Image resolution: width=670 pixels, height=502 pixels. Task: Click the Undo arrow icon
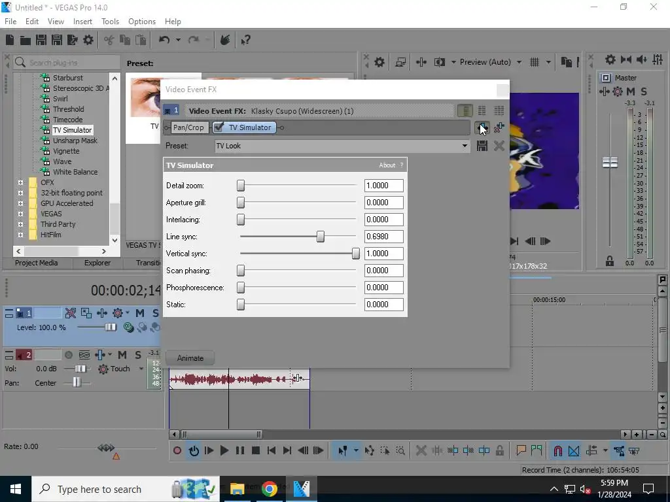(164, 40)
